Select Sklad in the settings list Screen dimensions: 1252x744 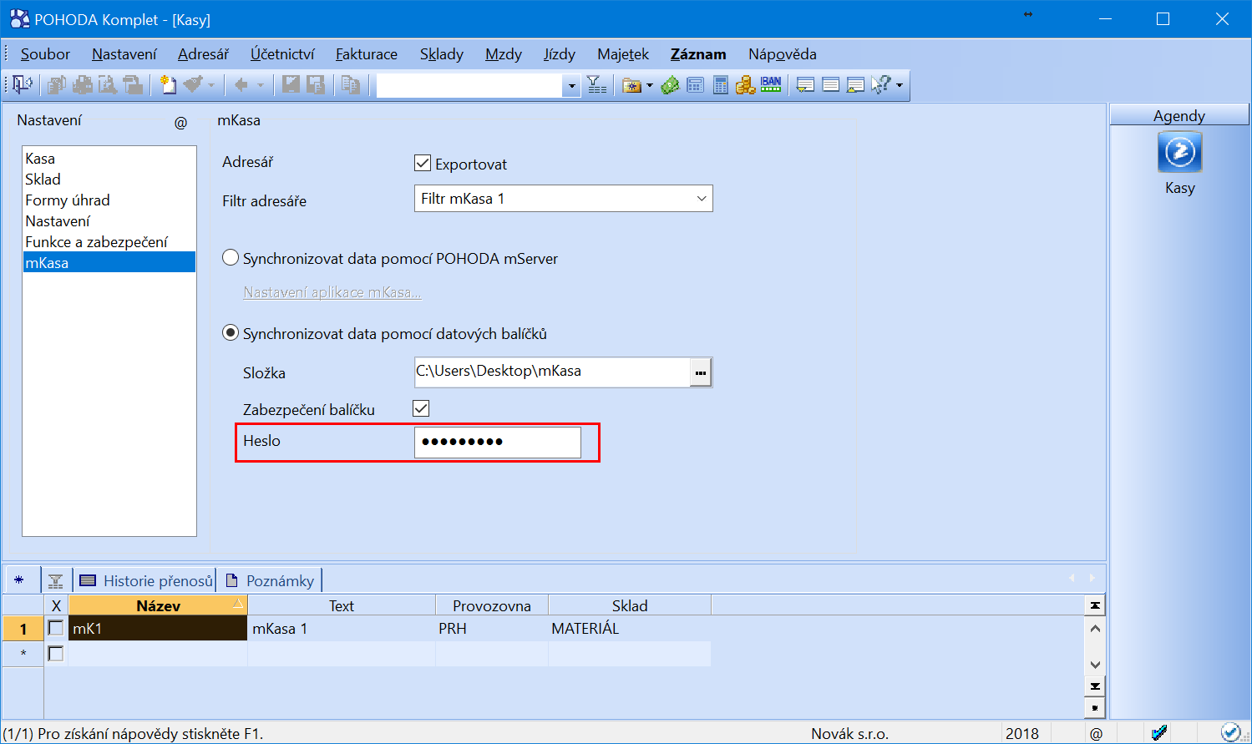(x=43, y=180)
